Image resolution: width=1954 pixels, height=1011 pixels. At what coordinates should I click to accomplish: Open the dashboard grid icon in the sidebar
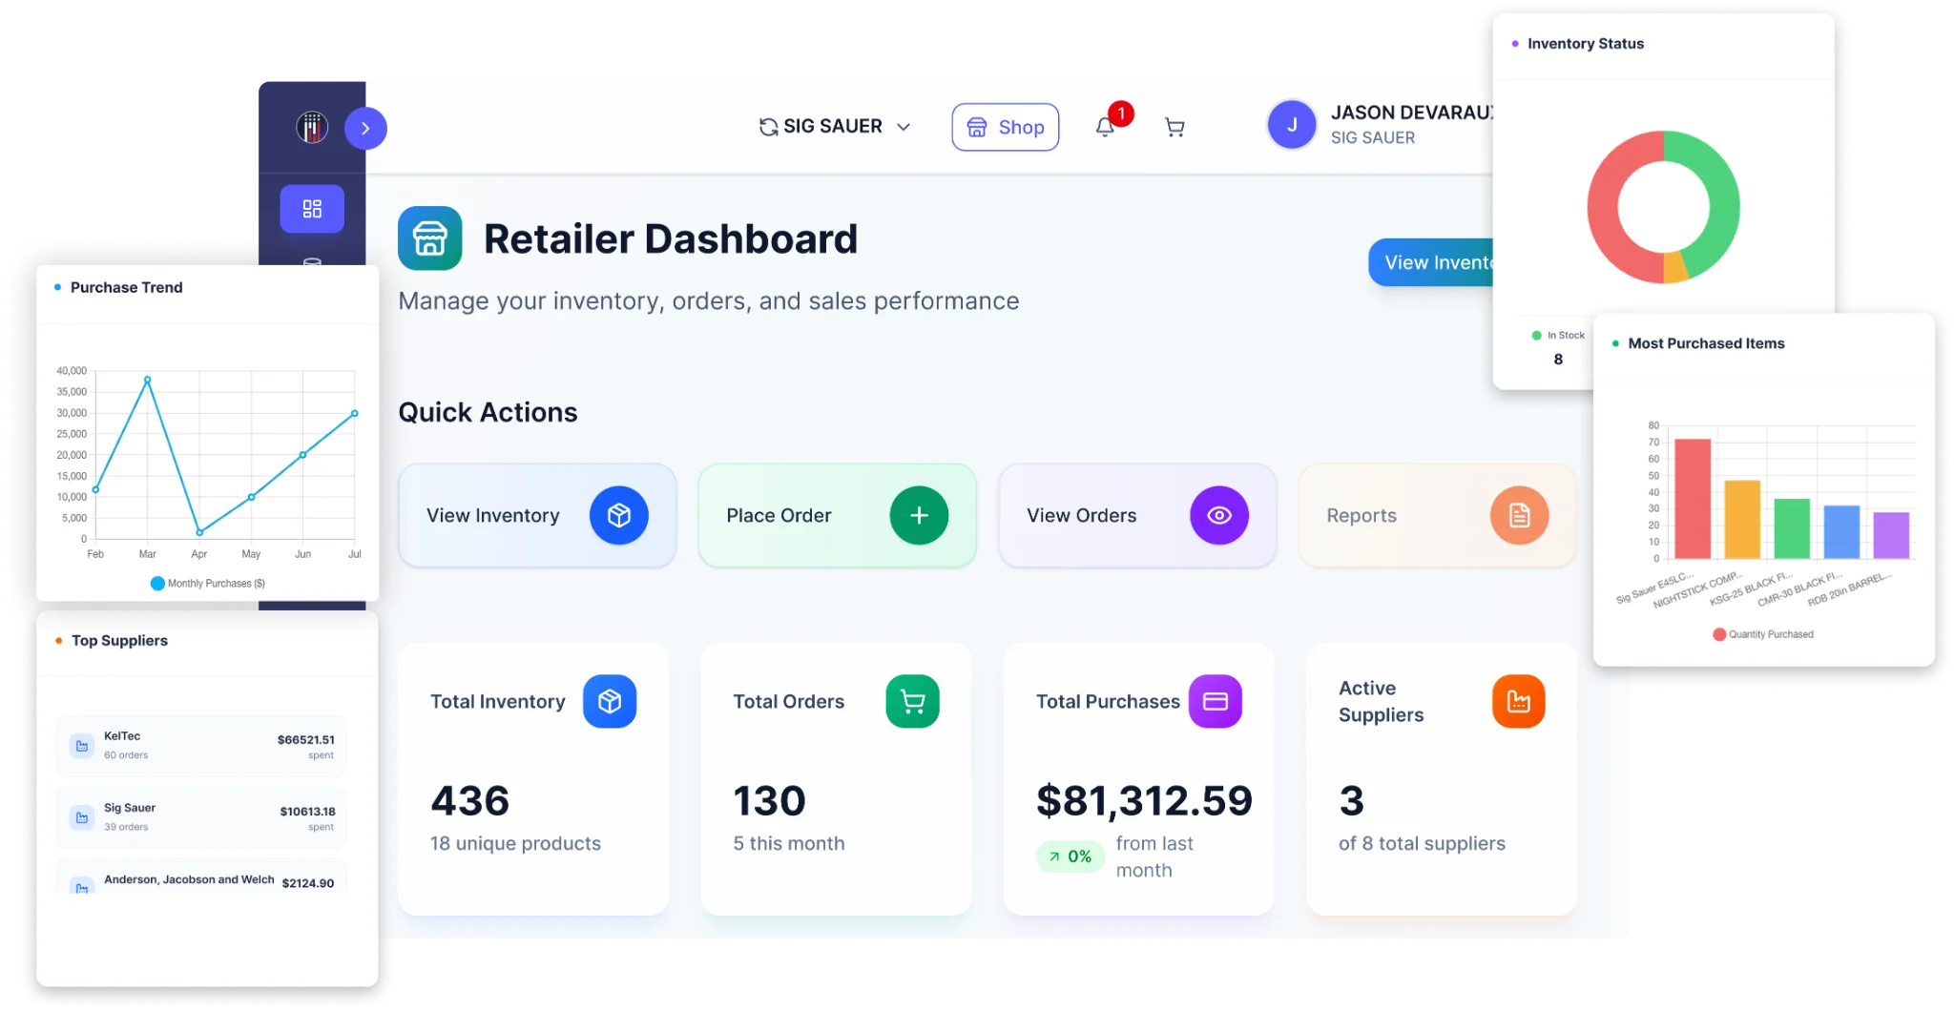pyautogui.click(x=312, y=209)
